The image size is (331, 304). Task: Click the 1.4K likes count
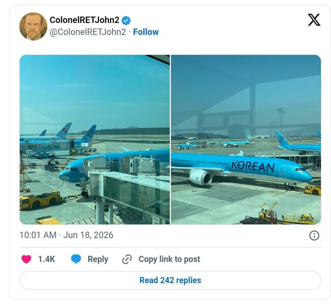46,259
